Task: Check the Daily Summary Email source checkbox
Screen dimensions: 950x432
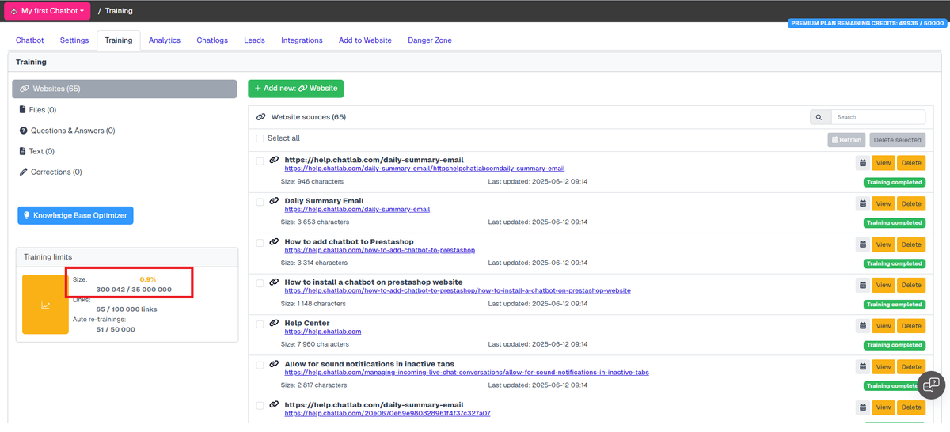Action: [260, 202]
